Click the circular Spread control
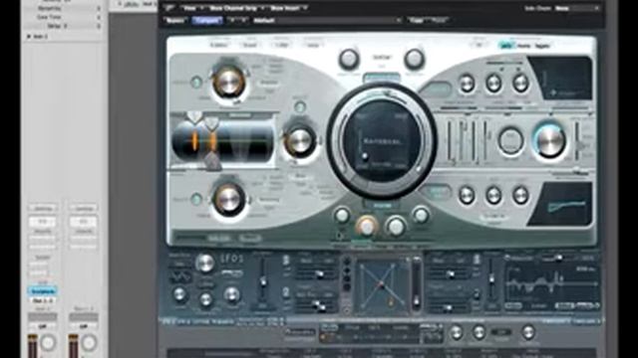 pos(510,140)
